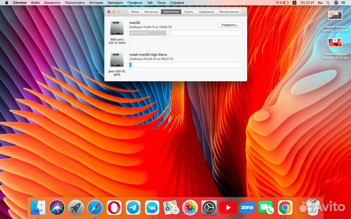351x219 pixels.
Task: Click Siri icon in menu bar
Action: [336, 3]
